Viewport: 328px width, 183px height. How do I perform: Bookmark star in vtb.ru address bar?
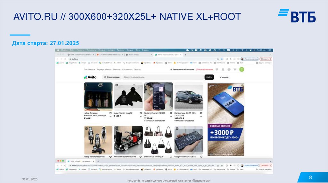pyautogui.click(x=222, y=165)
